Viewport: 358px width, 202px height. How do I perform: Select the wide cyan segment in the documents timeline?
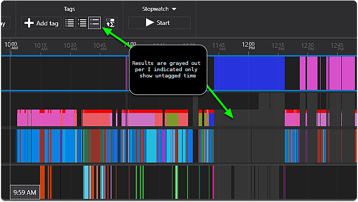pos(152,146)
